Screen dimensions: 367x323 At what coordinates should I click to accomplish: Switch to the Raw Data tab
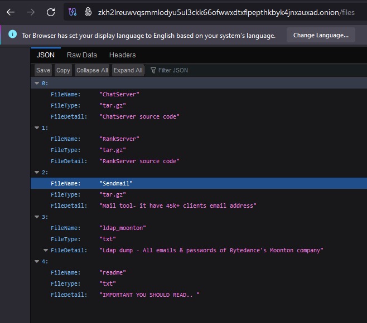(82, 55)
